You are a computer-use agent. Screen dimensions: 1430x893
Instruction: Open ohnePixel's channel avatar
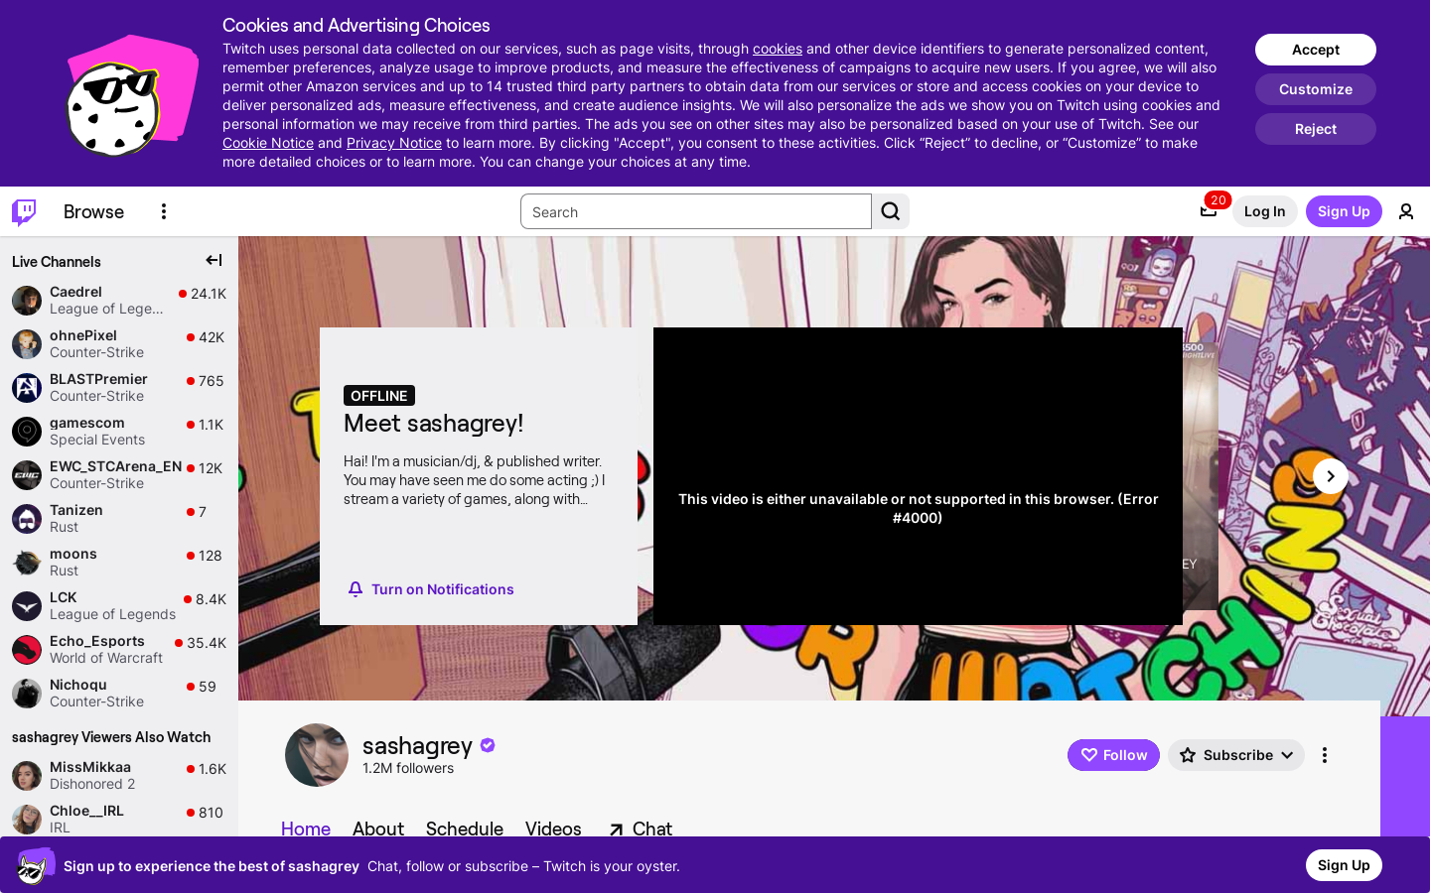pos(27,343)
